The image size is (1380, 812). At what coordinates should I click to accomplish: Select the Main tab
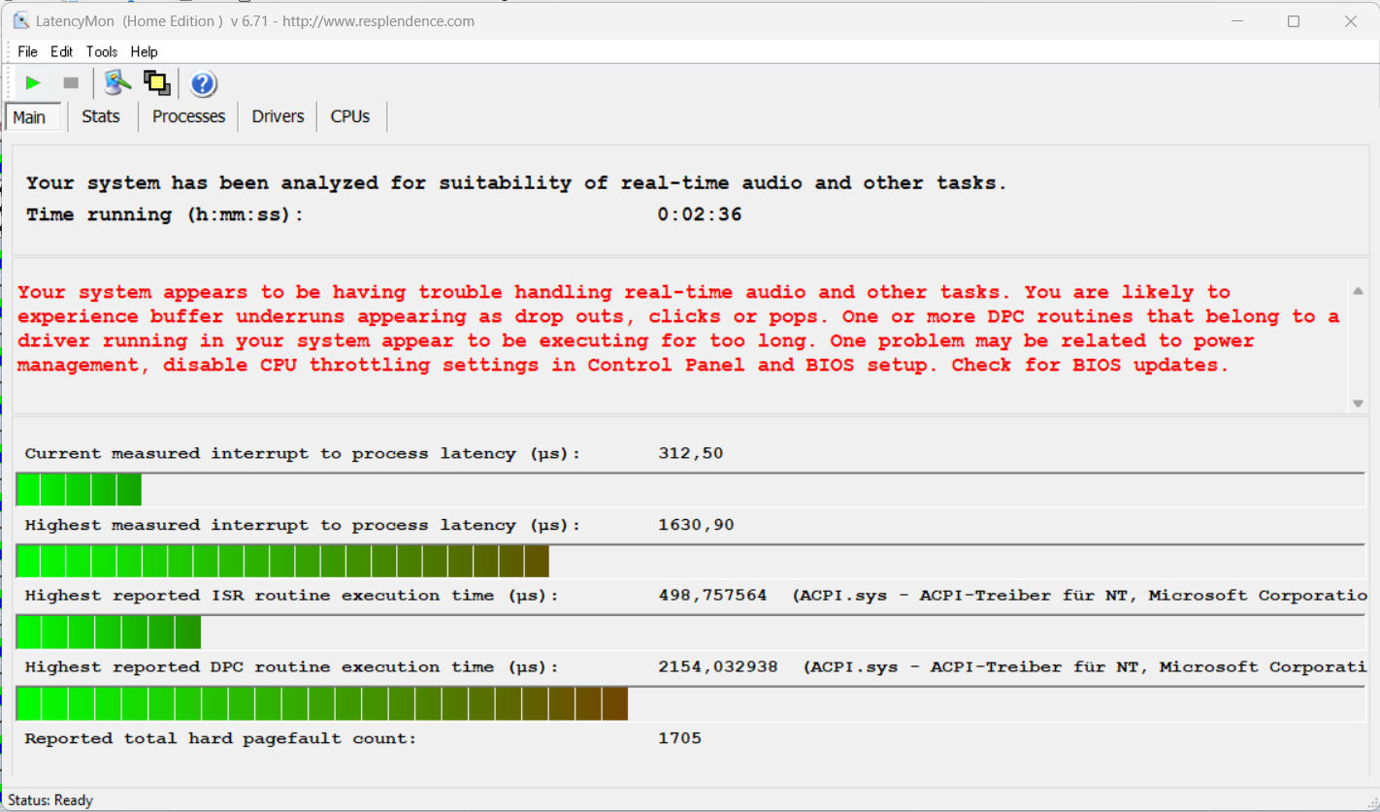tap(29, 117)
